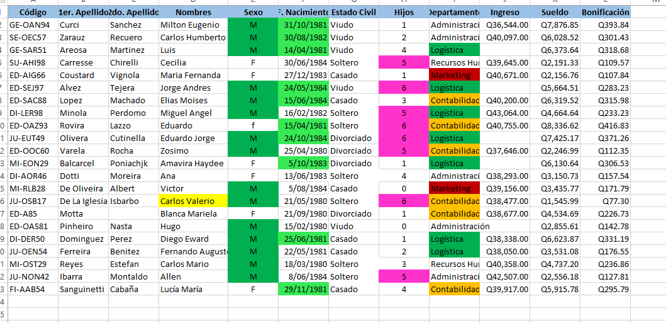This screenshot has width=666, height=323.
Task: Select the code cell FI-AAB54
Action: [x=33, y=290]
